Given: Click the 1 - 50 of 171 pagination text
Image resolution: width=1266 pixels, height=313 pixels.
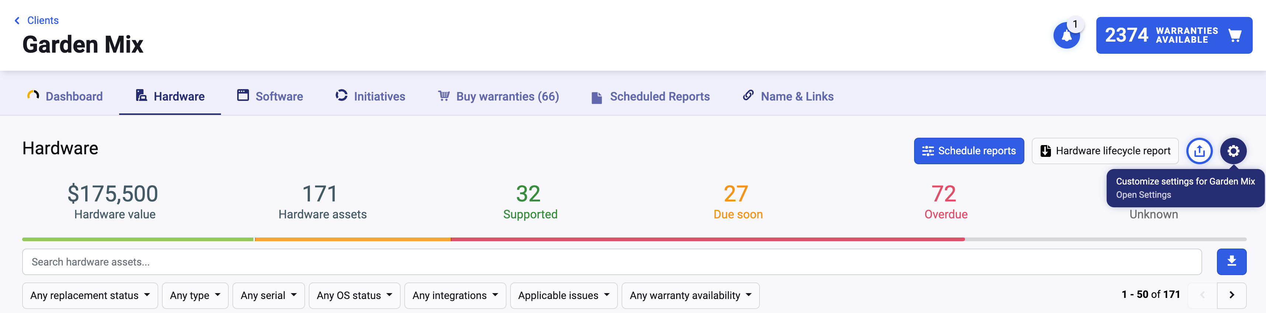Looking at the screenshot, I should (1151, 294).
